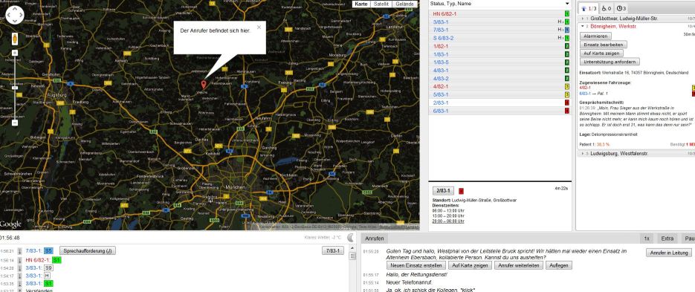Click the map zoom slider handle
Viewport: 695px width, 292px height.
click(x=15, y=88)
